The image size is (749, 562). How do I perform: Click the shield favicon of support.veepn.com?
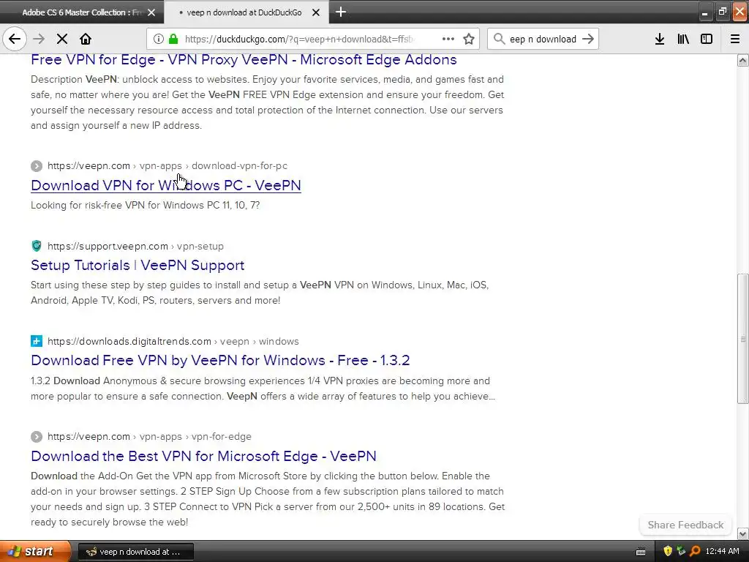(37, 246)
